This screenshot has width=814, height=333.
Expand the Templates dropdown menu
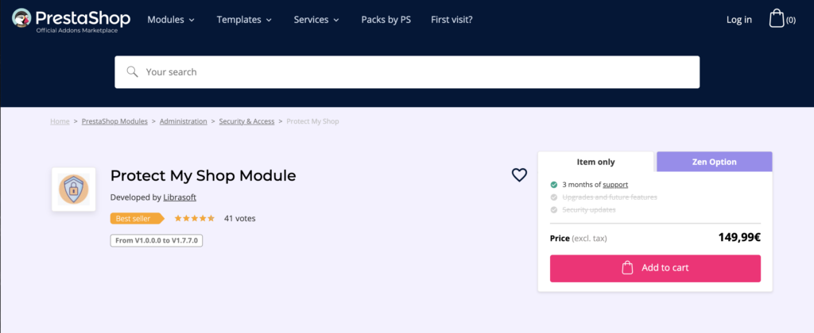coord(244,20)
